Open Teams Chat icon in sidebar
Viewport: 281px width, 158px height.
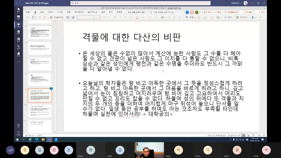[18, 17]
